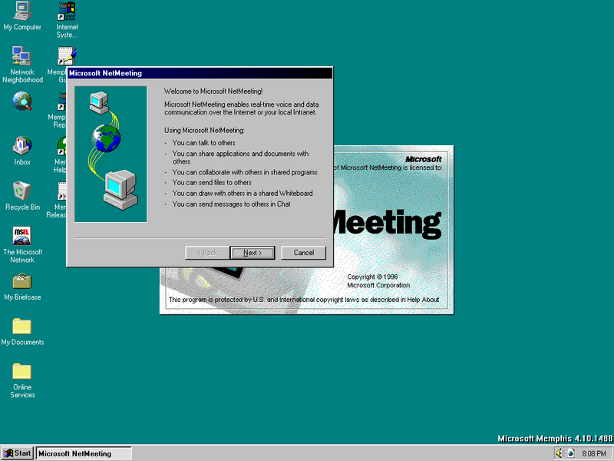Click 'Welcome to Microsoft NetMeeting!' text
The width and height of the screenshot is (614, 461).
pos(213,91)
